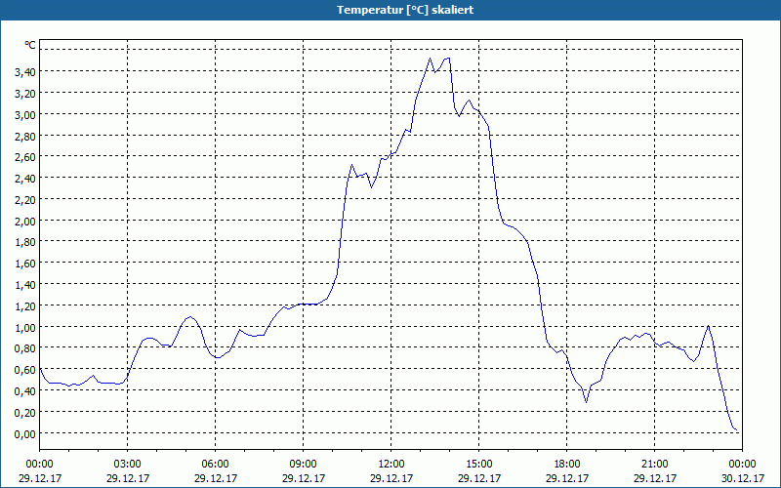Click the 0,20 y-axis value

[25, 412]
